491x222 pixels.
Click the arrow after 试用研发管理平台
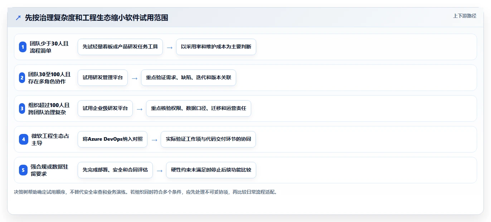coord(135,78)
